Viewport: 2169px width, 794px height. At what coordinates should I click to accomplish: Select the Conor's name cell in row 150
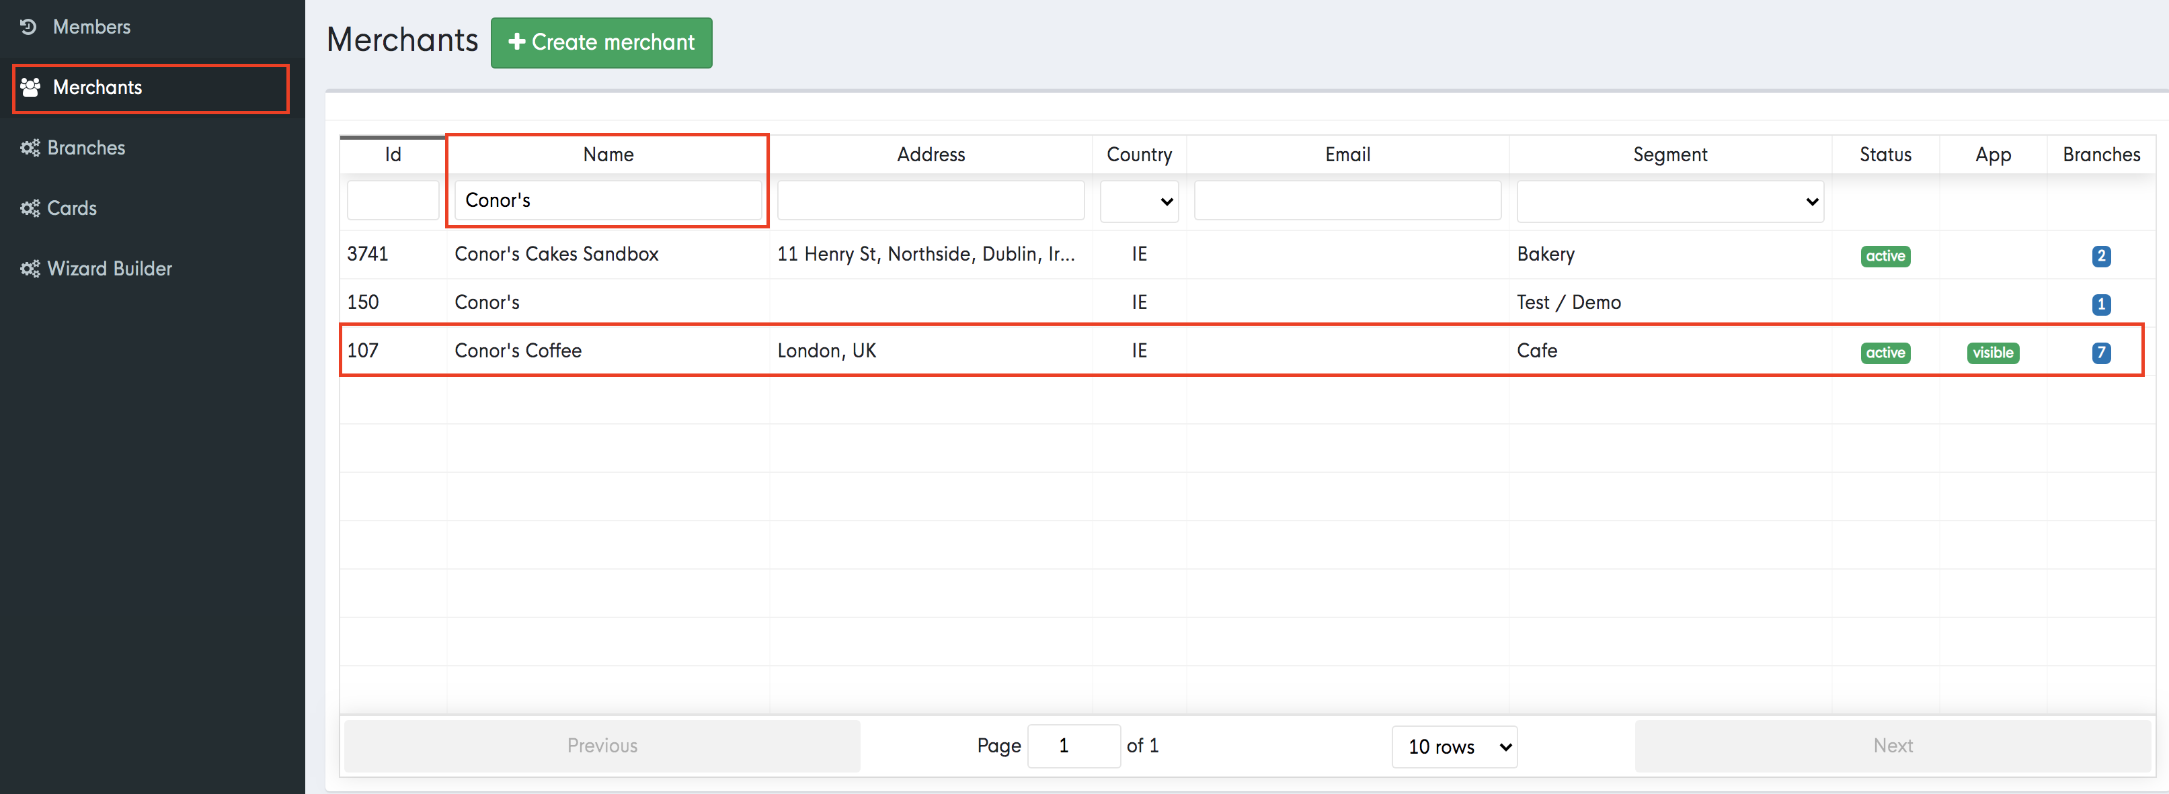(487, 303)
